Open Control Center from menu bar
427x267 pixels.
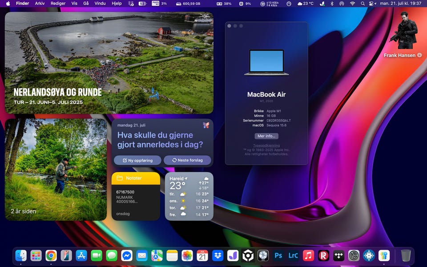click(372, 4)
